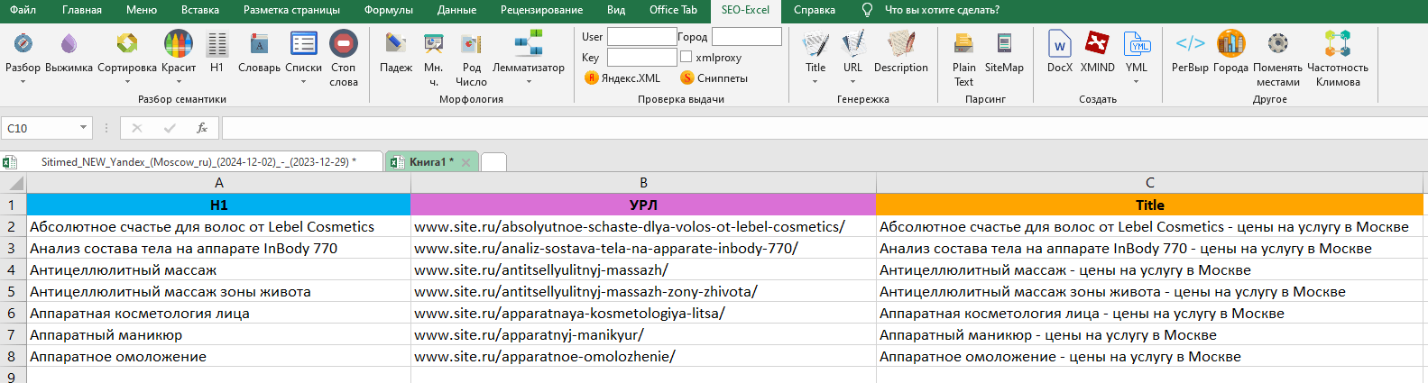This screenshot has height=383, width=1428.
Task: Click the Plain Text parsing icon
Action: 963,44
